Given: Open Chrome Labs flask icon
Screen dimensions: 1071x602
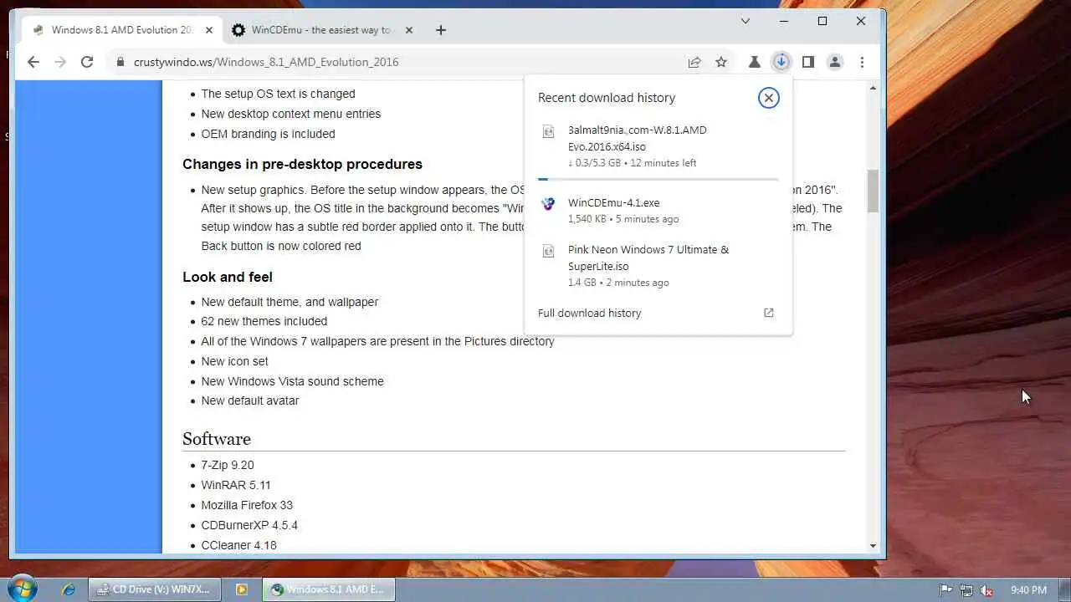Looking at the screenshot, I should point(754,62).
